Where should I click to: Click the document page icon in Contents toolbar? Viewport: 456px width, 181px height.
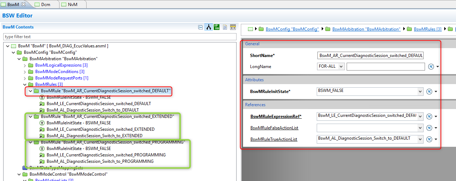[x=225, y=27]
